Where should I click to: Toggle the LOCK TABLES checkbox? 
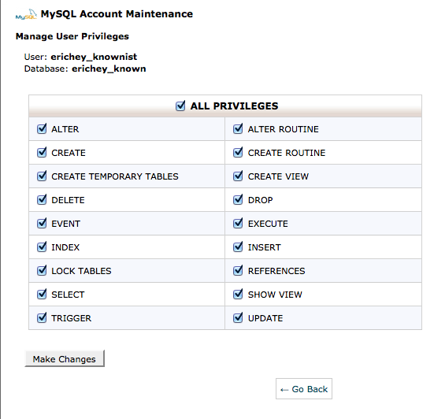[x=42, y=271]
